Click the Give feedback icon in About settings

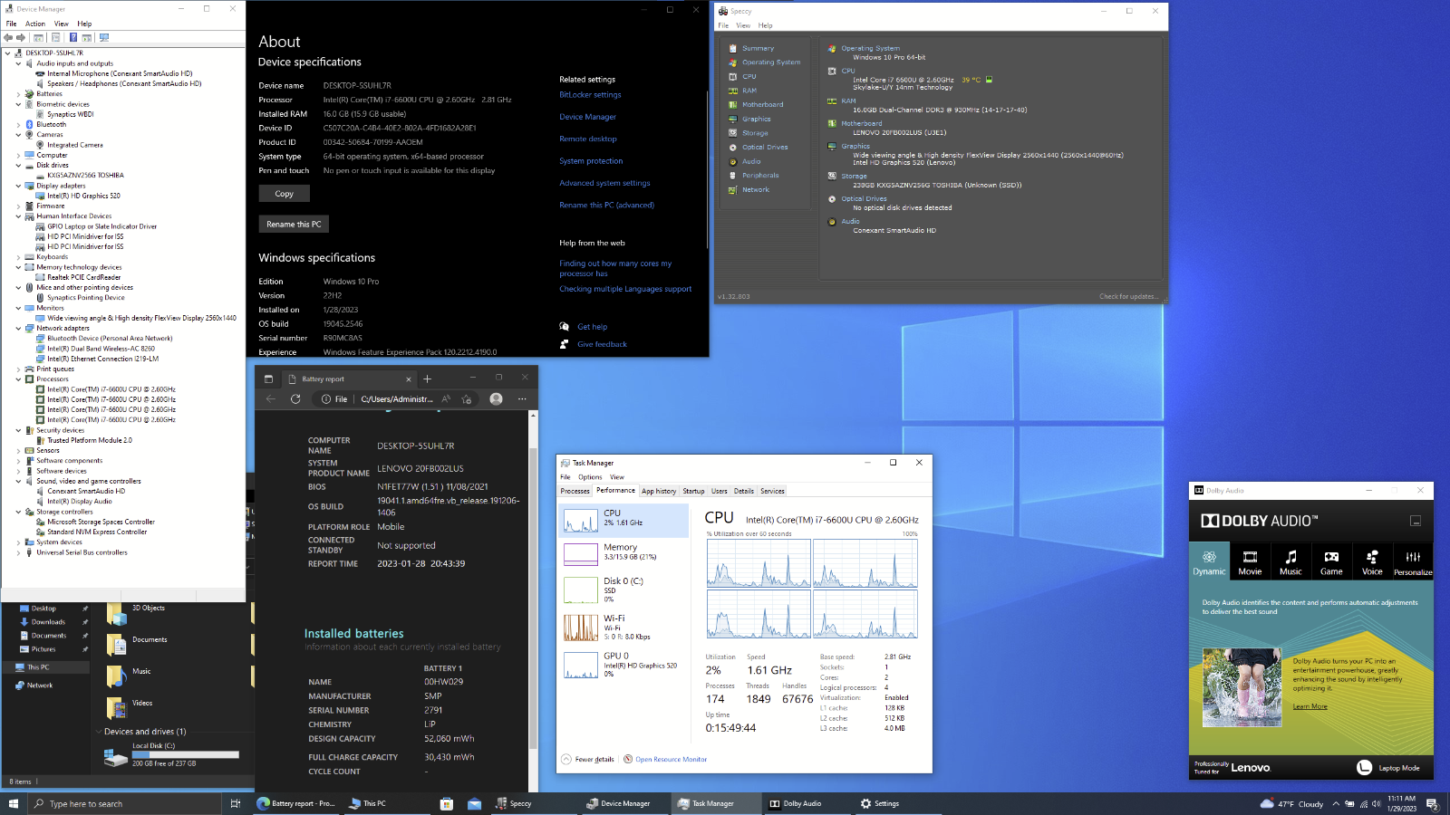point(564,344)
